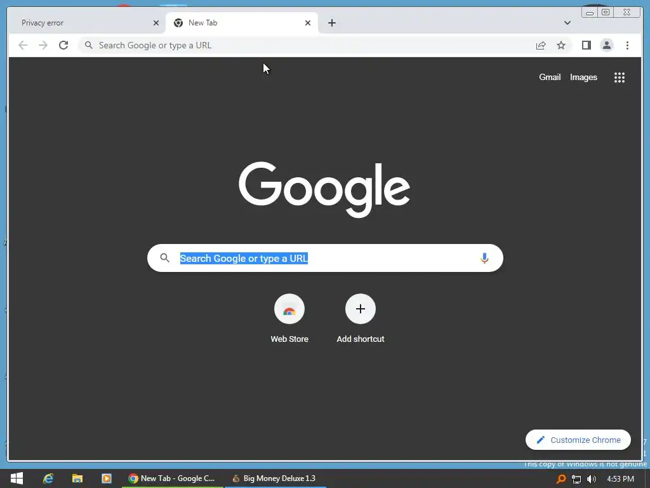The image size is (650, 488).
Task: Open the Windows Start button
Action: 17,478
